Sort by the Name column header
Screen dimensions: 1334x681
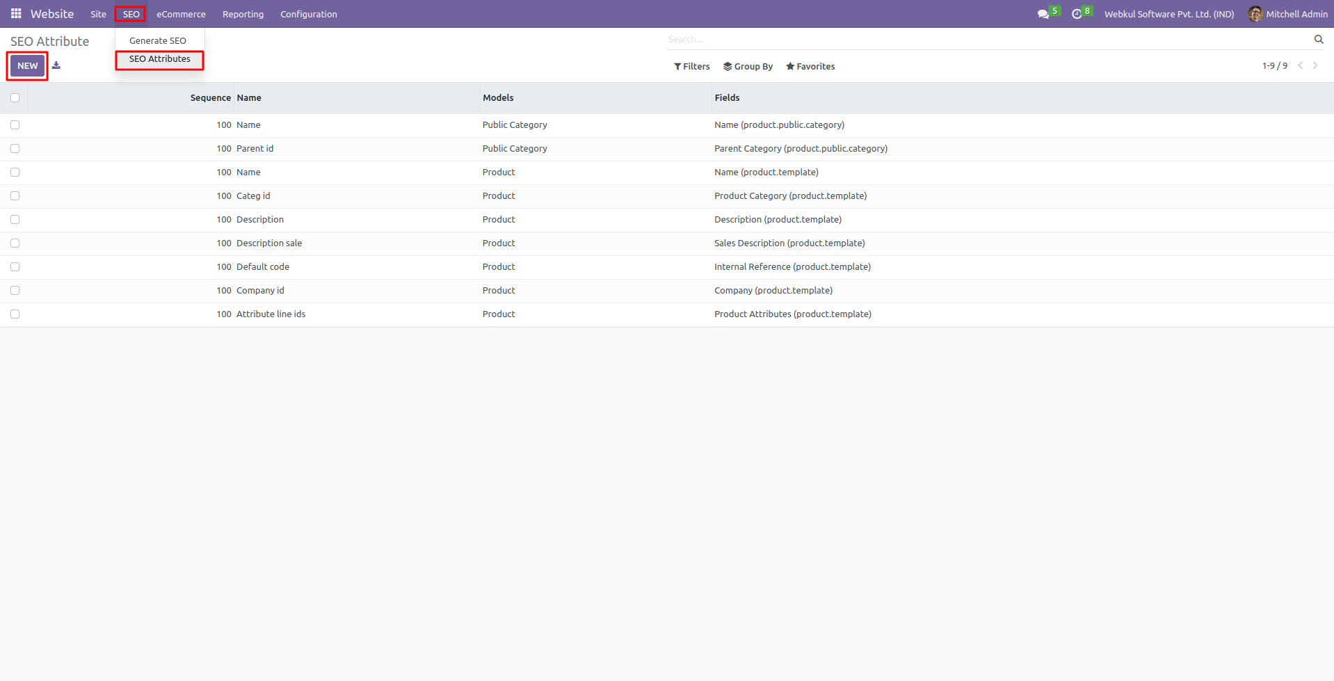(x=249, y=98)
